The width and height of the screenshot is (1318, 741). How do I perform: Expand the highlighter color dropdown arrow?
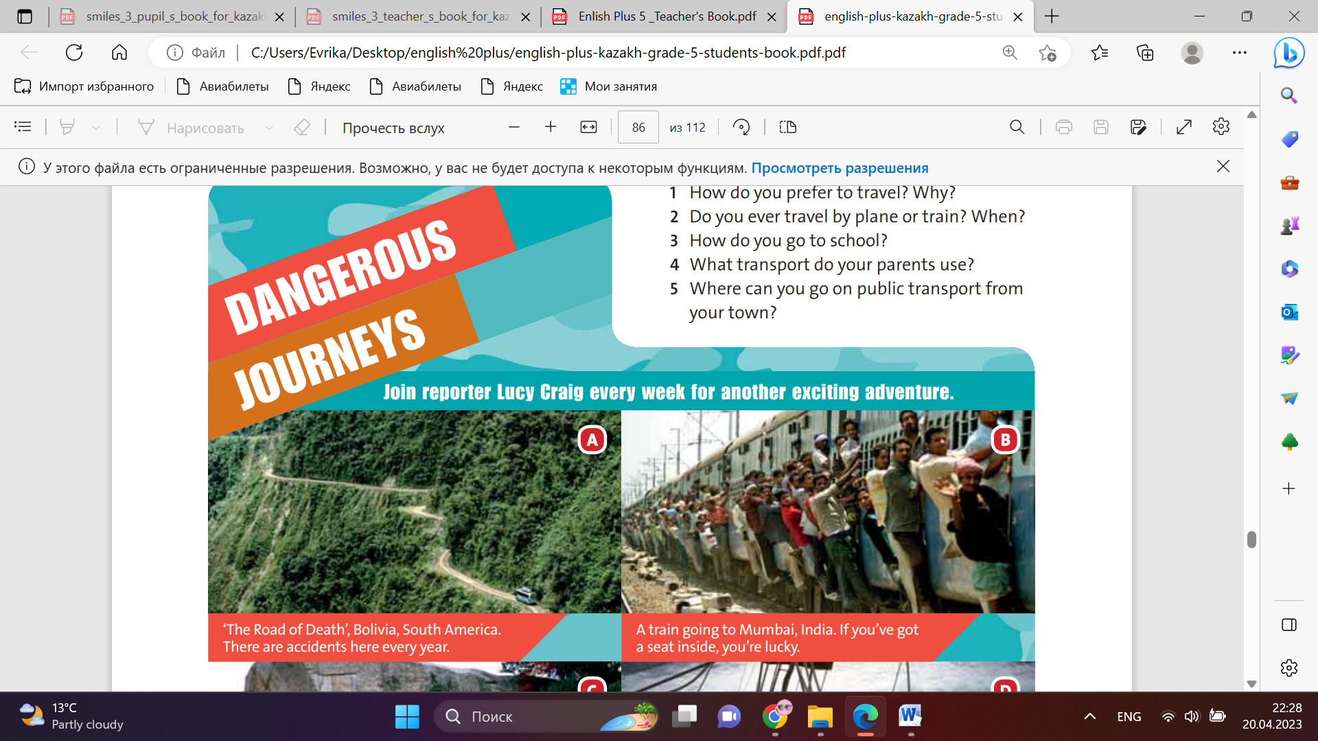96,128
